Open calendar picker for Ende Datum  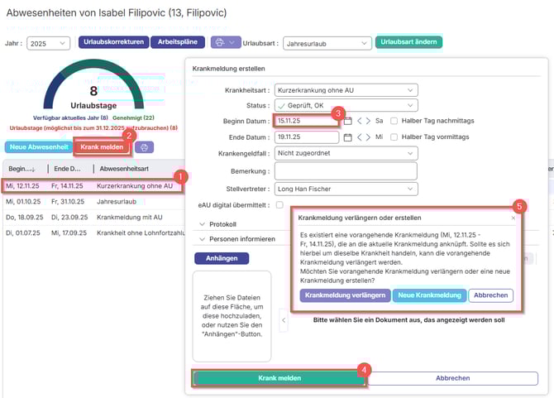pyautogui.click(x=347, y=137)
